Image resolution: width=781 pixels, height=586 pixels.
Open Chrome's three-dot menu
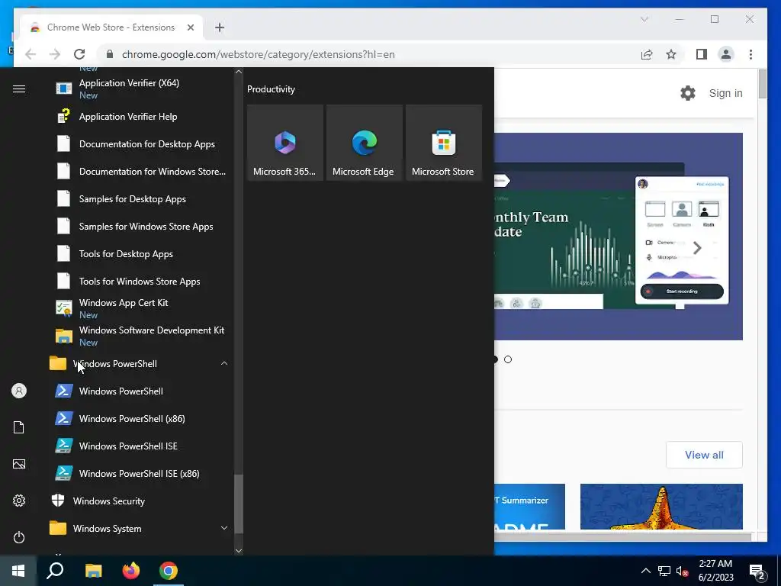[x=750, y=54]
